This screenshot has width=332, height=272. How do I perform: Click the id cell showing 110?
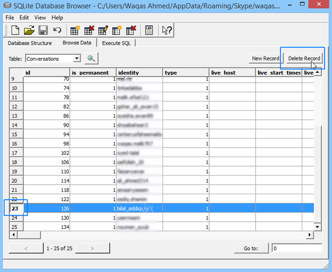coord(47,171)
